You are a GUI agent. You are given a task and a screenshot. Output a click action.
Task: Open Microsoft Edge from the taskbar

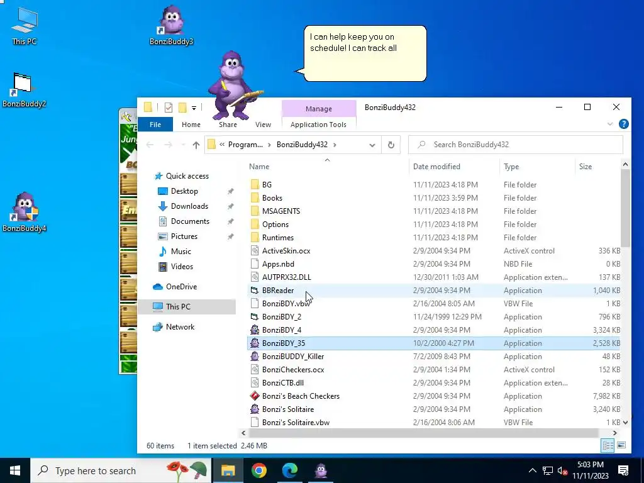pos(289,470)
